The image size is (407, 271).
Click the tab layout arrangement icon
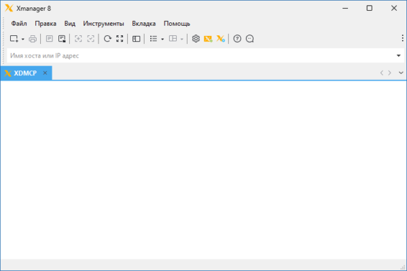tap(173, 39)
